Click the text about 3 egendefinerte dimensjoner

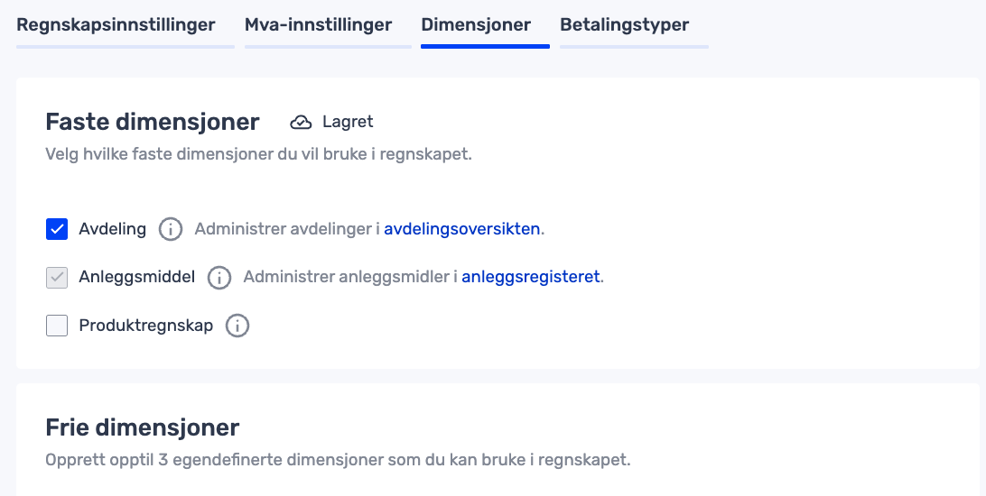(338, 460)
